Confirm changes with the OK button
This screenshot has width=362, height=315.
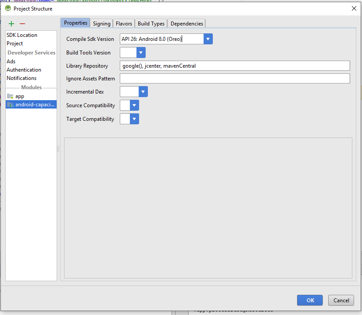click(x=310, y=300)
